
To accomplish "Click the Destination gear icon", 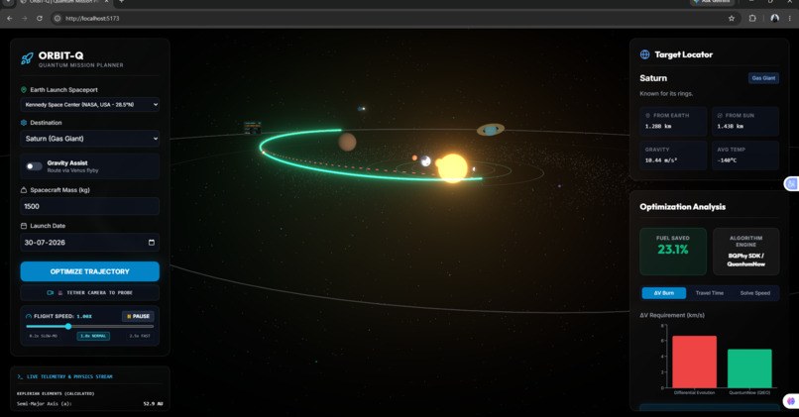I will (x=24, y=123).
